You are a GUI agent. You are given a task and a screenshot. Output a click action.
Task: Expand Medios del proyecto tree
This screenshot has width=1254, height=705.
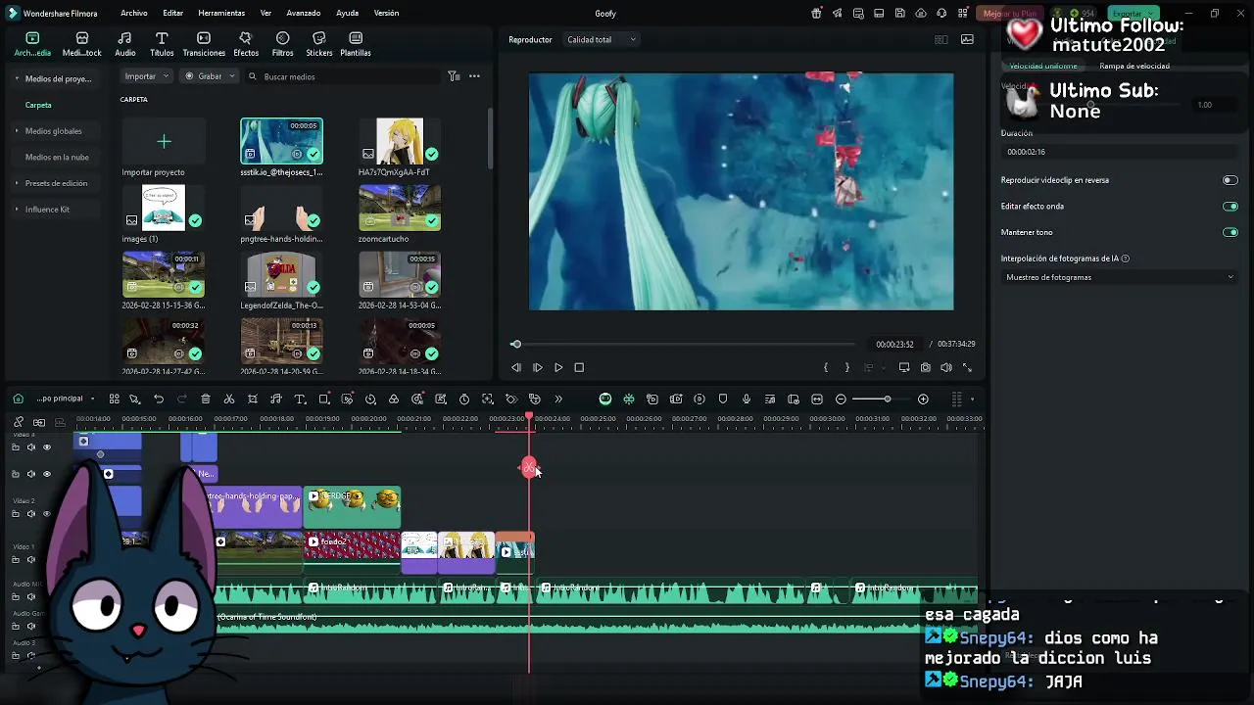click(17, 78)
